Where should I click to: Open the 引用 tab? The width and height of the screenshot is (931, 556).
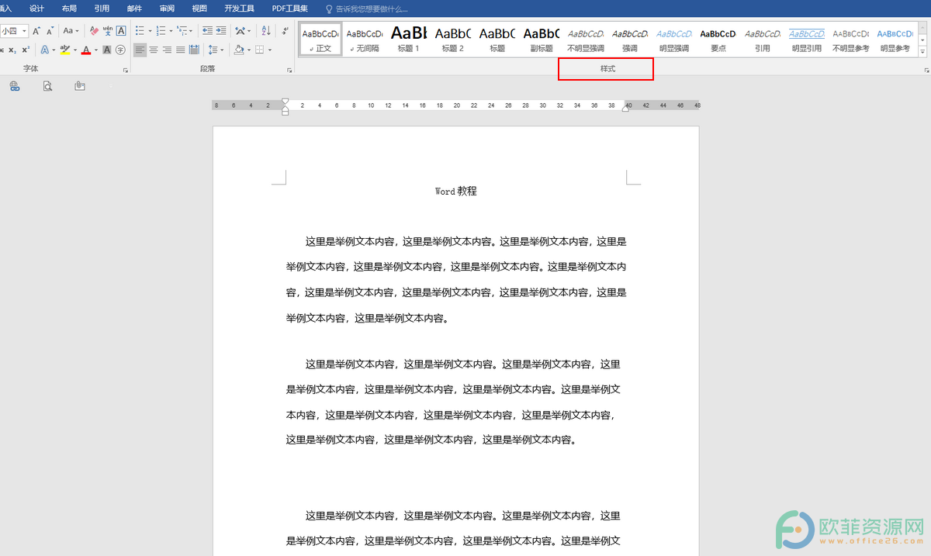point(102,9)
